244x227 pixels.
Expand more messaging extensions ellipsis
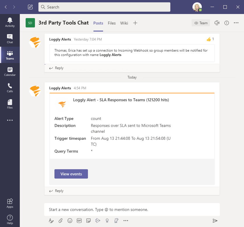[126, 221]
